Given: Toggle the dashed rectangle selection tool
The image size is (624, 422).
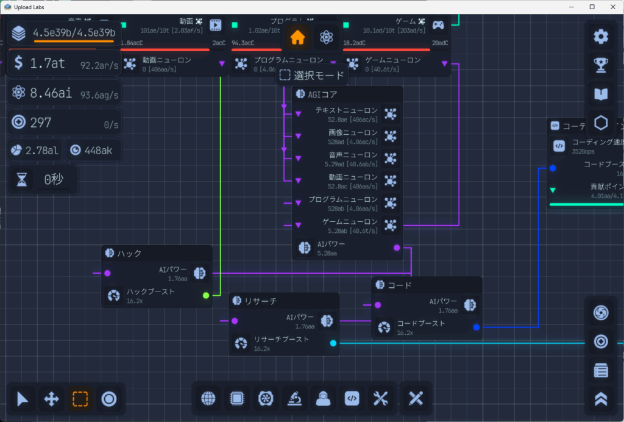Looking at the screenshot, I should [x=80, y=399].
